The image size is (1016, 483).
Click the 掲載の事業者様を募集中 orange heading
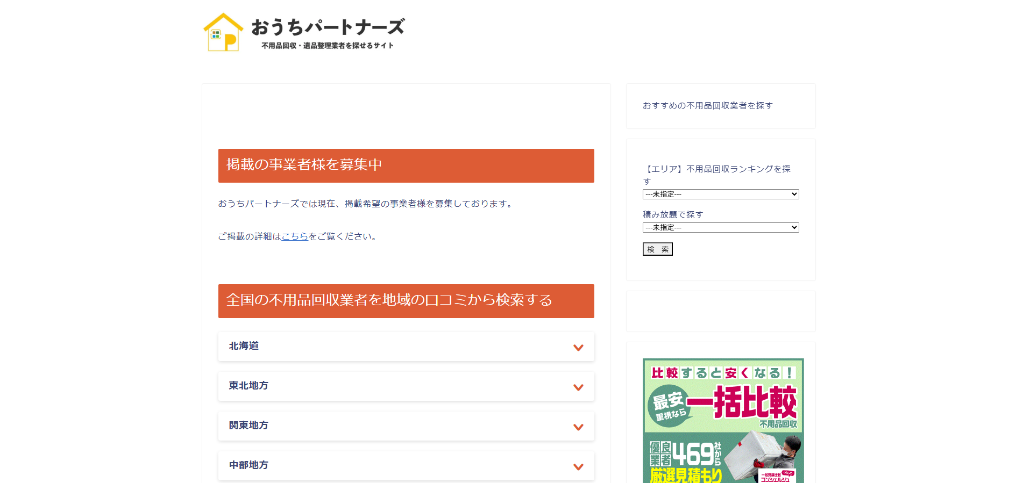406,165
